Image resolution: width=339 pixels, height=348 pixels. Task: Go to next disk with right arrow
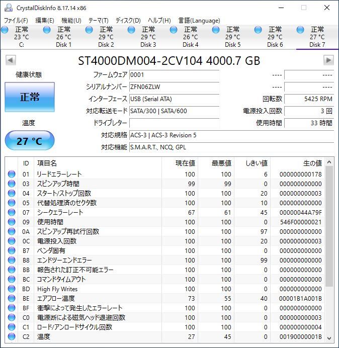coord(328,60)
